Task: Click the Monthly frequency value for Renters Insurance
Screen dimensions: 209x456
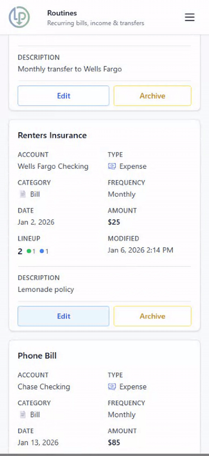Action: (121, 194)
